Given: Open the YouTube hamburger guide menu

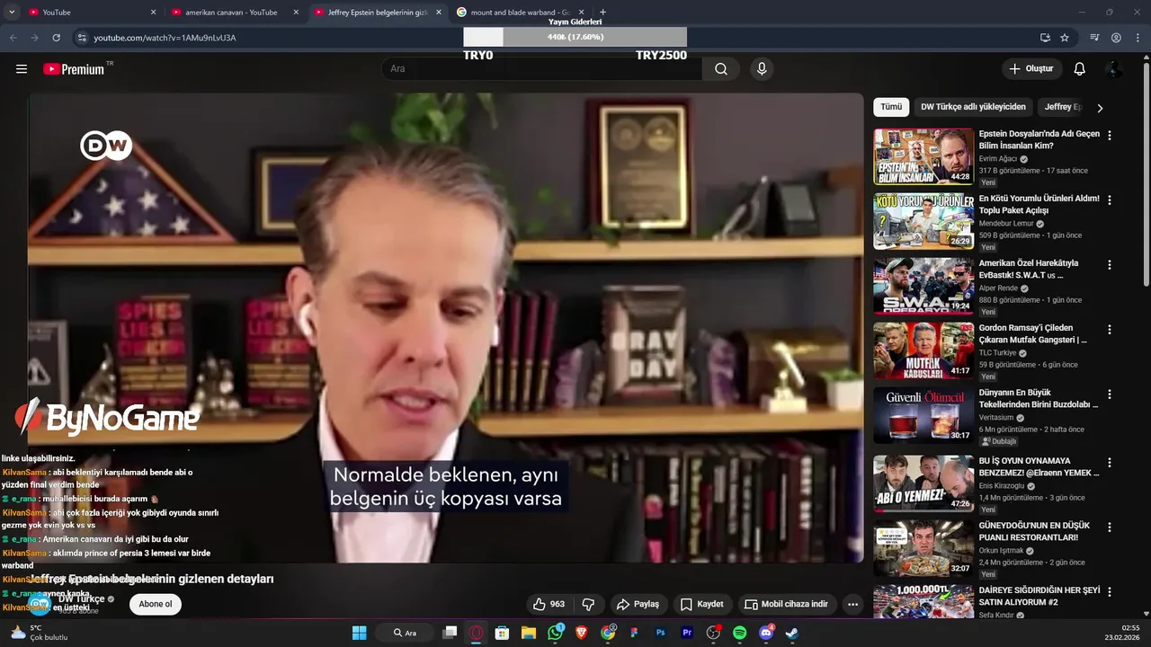Looking at the screenshot, I should 22,69.
